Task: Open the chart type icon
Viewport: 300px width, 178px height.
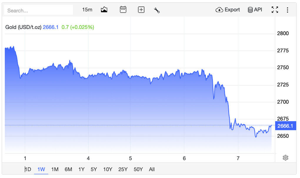Action: (x=104, y=10)
